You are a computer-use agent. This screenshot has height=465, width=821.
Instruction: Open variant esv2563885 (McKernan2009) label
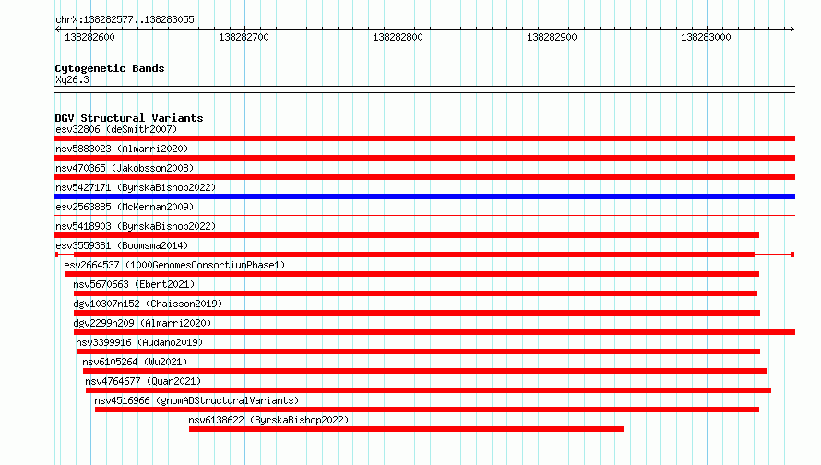coord(125,207)
